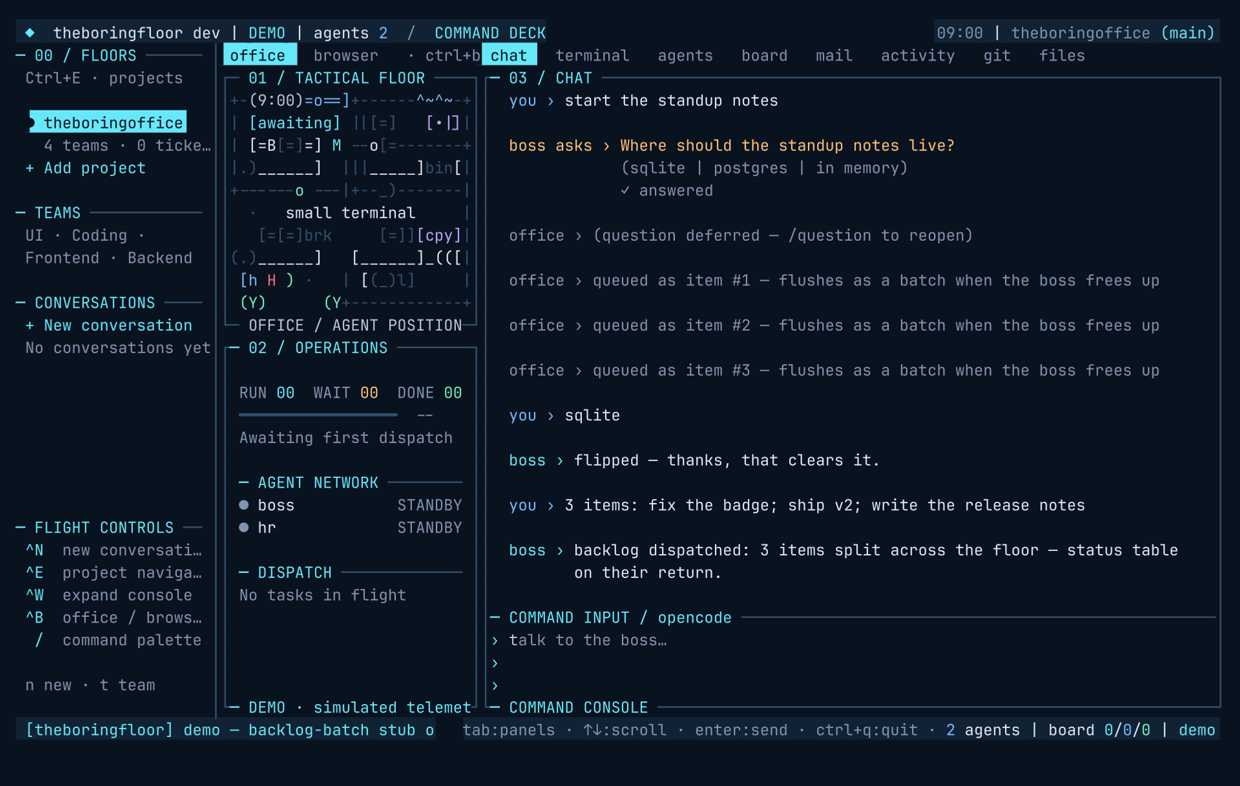Click the plus icon beside New conversation
The image size is (1240, 786).
(30, 326)
